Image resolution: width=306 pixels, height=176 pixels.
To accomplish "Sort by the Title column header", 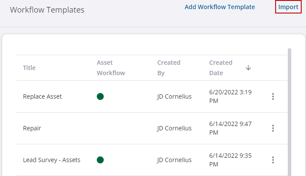I will (x=29, y=68).
